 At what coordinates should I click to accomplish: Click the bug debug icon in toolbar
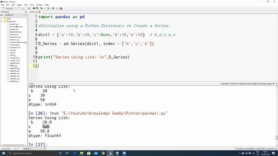pos(61,8)
